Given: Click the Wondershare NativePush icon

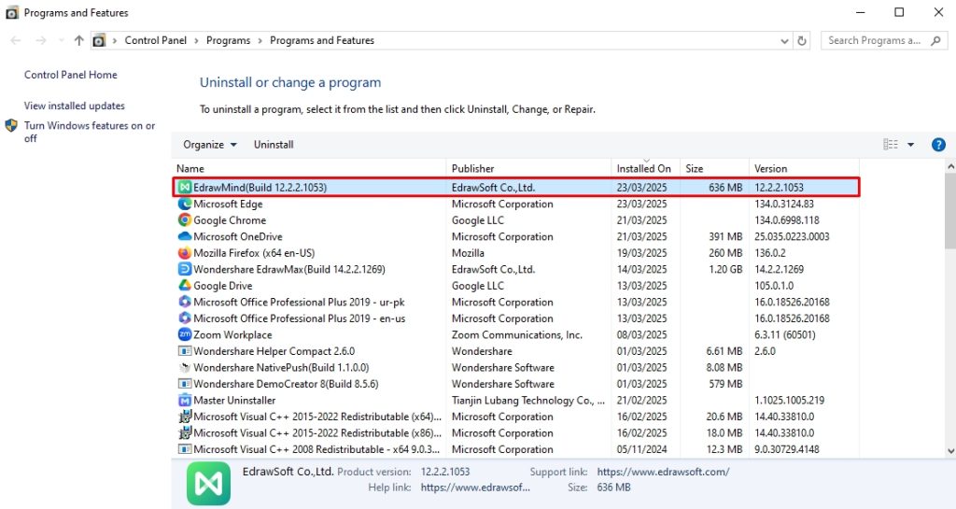Looking at the screenshot, I should 184,368.
